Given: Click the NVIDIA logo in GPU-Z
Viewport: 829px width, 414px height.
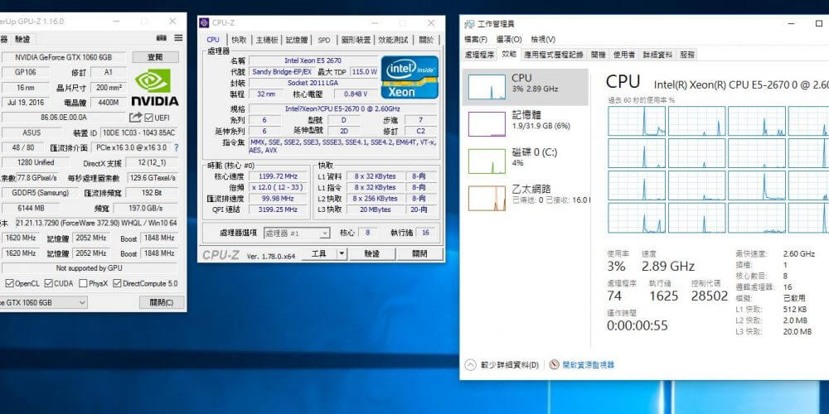Looking at the screenshot, I should (x=155, y=88).
